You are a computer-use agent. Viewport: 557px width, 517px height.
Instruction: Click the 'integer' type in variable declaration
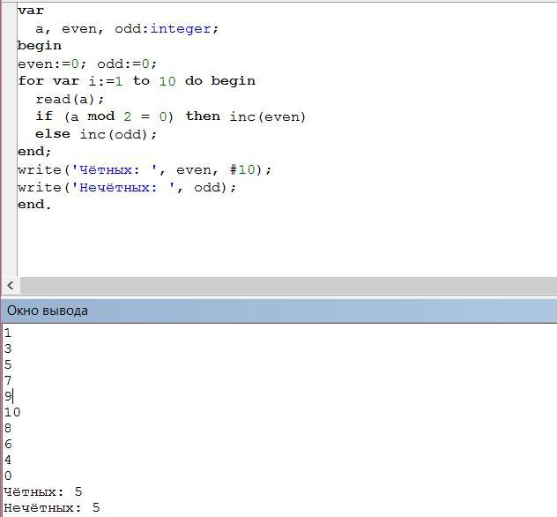181,28
